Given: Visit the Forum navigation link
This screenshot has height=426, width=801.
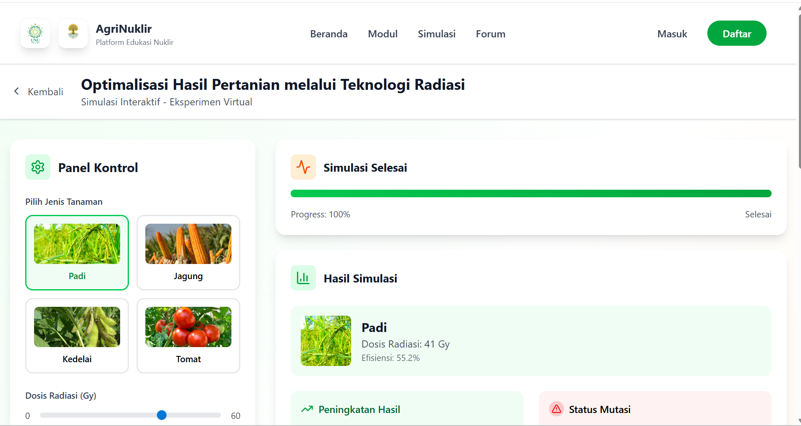Looking at the screenshot, I should click(x=491, y=34).
